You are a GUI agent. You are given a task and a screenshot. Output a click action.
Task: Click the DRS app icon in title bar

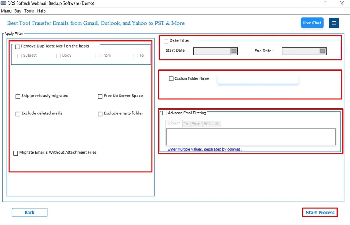(x=4, y=3)
